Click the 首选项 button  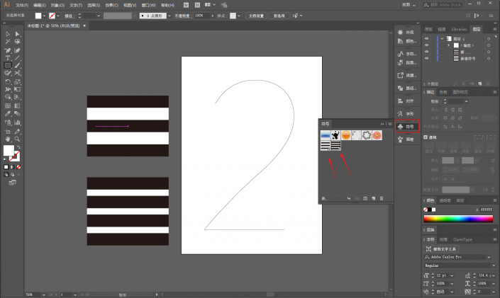point(279,16)
